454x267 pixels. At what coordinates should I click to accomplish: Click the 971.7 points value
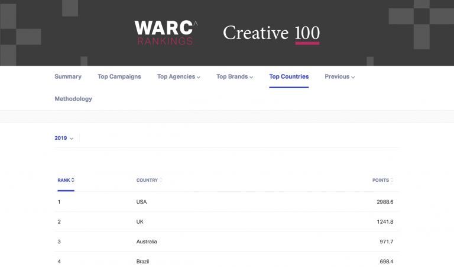point(386,242)
